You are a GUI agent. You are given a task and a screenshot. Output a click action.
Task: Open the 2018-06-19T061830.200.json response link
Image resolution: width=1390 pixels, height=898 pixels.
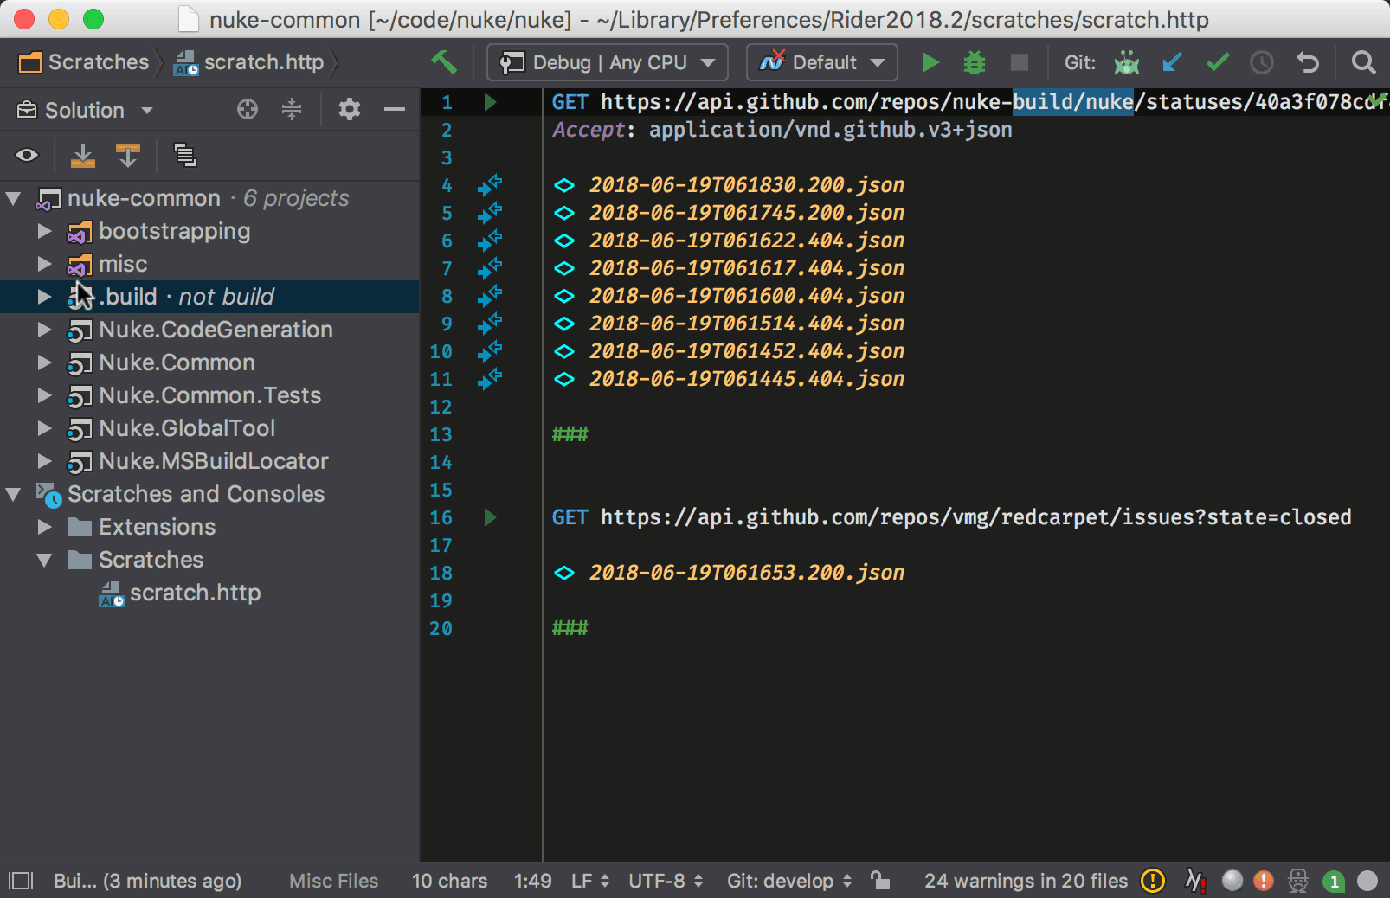(746, 184)
